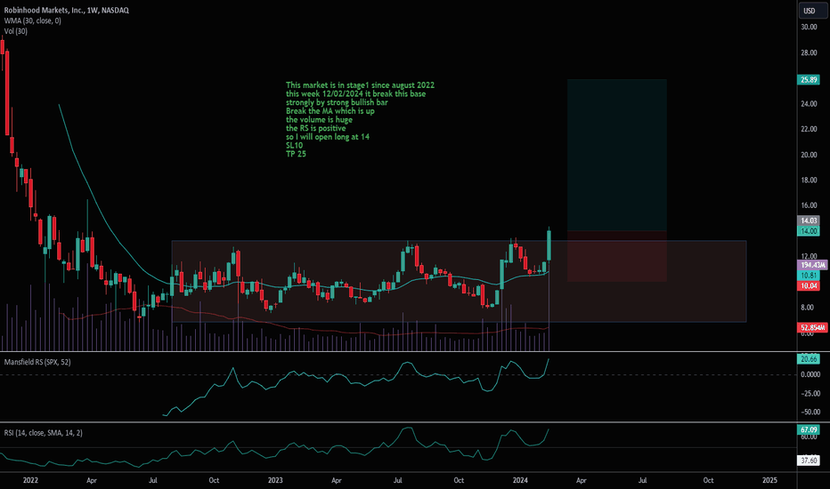
Task: Click the 20.66 Mansfield RS value label
Action: (809, 359)
